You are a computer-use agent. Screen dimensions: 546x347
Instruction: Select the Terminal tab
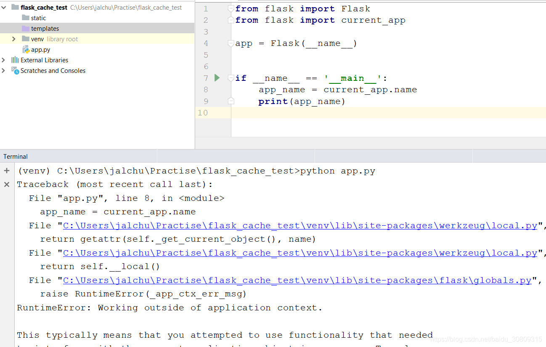click(x=15, y=156)
